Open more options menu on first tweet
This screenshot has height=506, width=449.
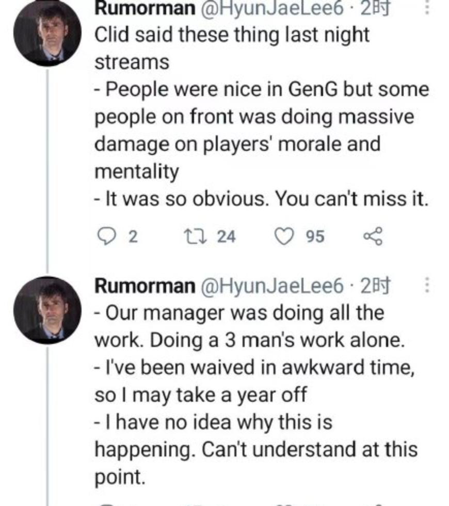pos(426,7)
